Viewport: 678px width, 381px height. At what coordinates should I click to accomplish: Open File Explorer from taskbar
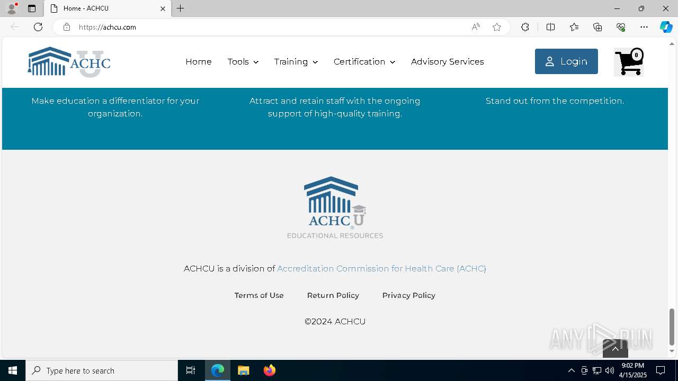(244, 370)
